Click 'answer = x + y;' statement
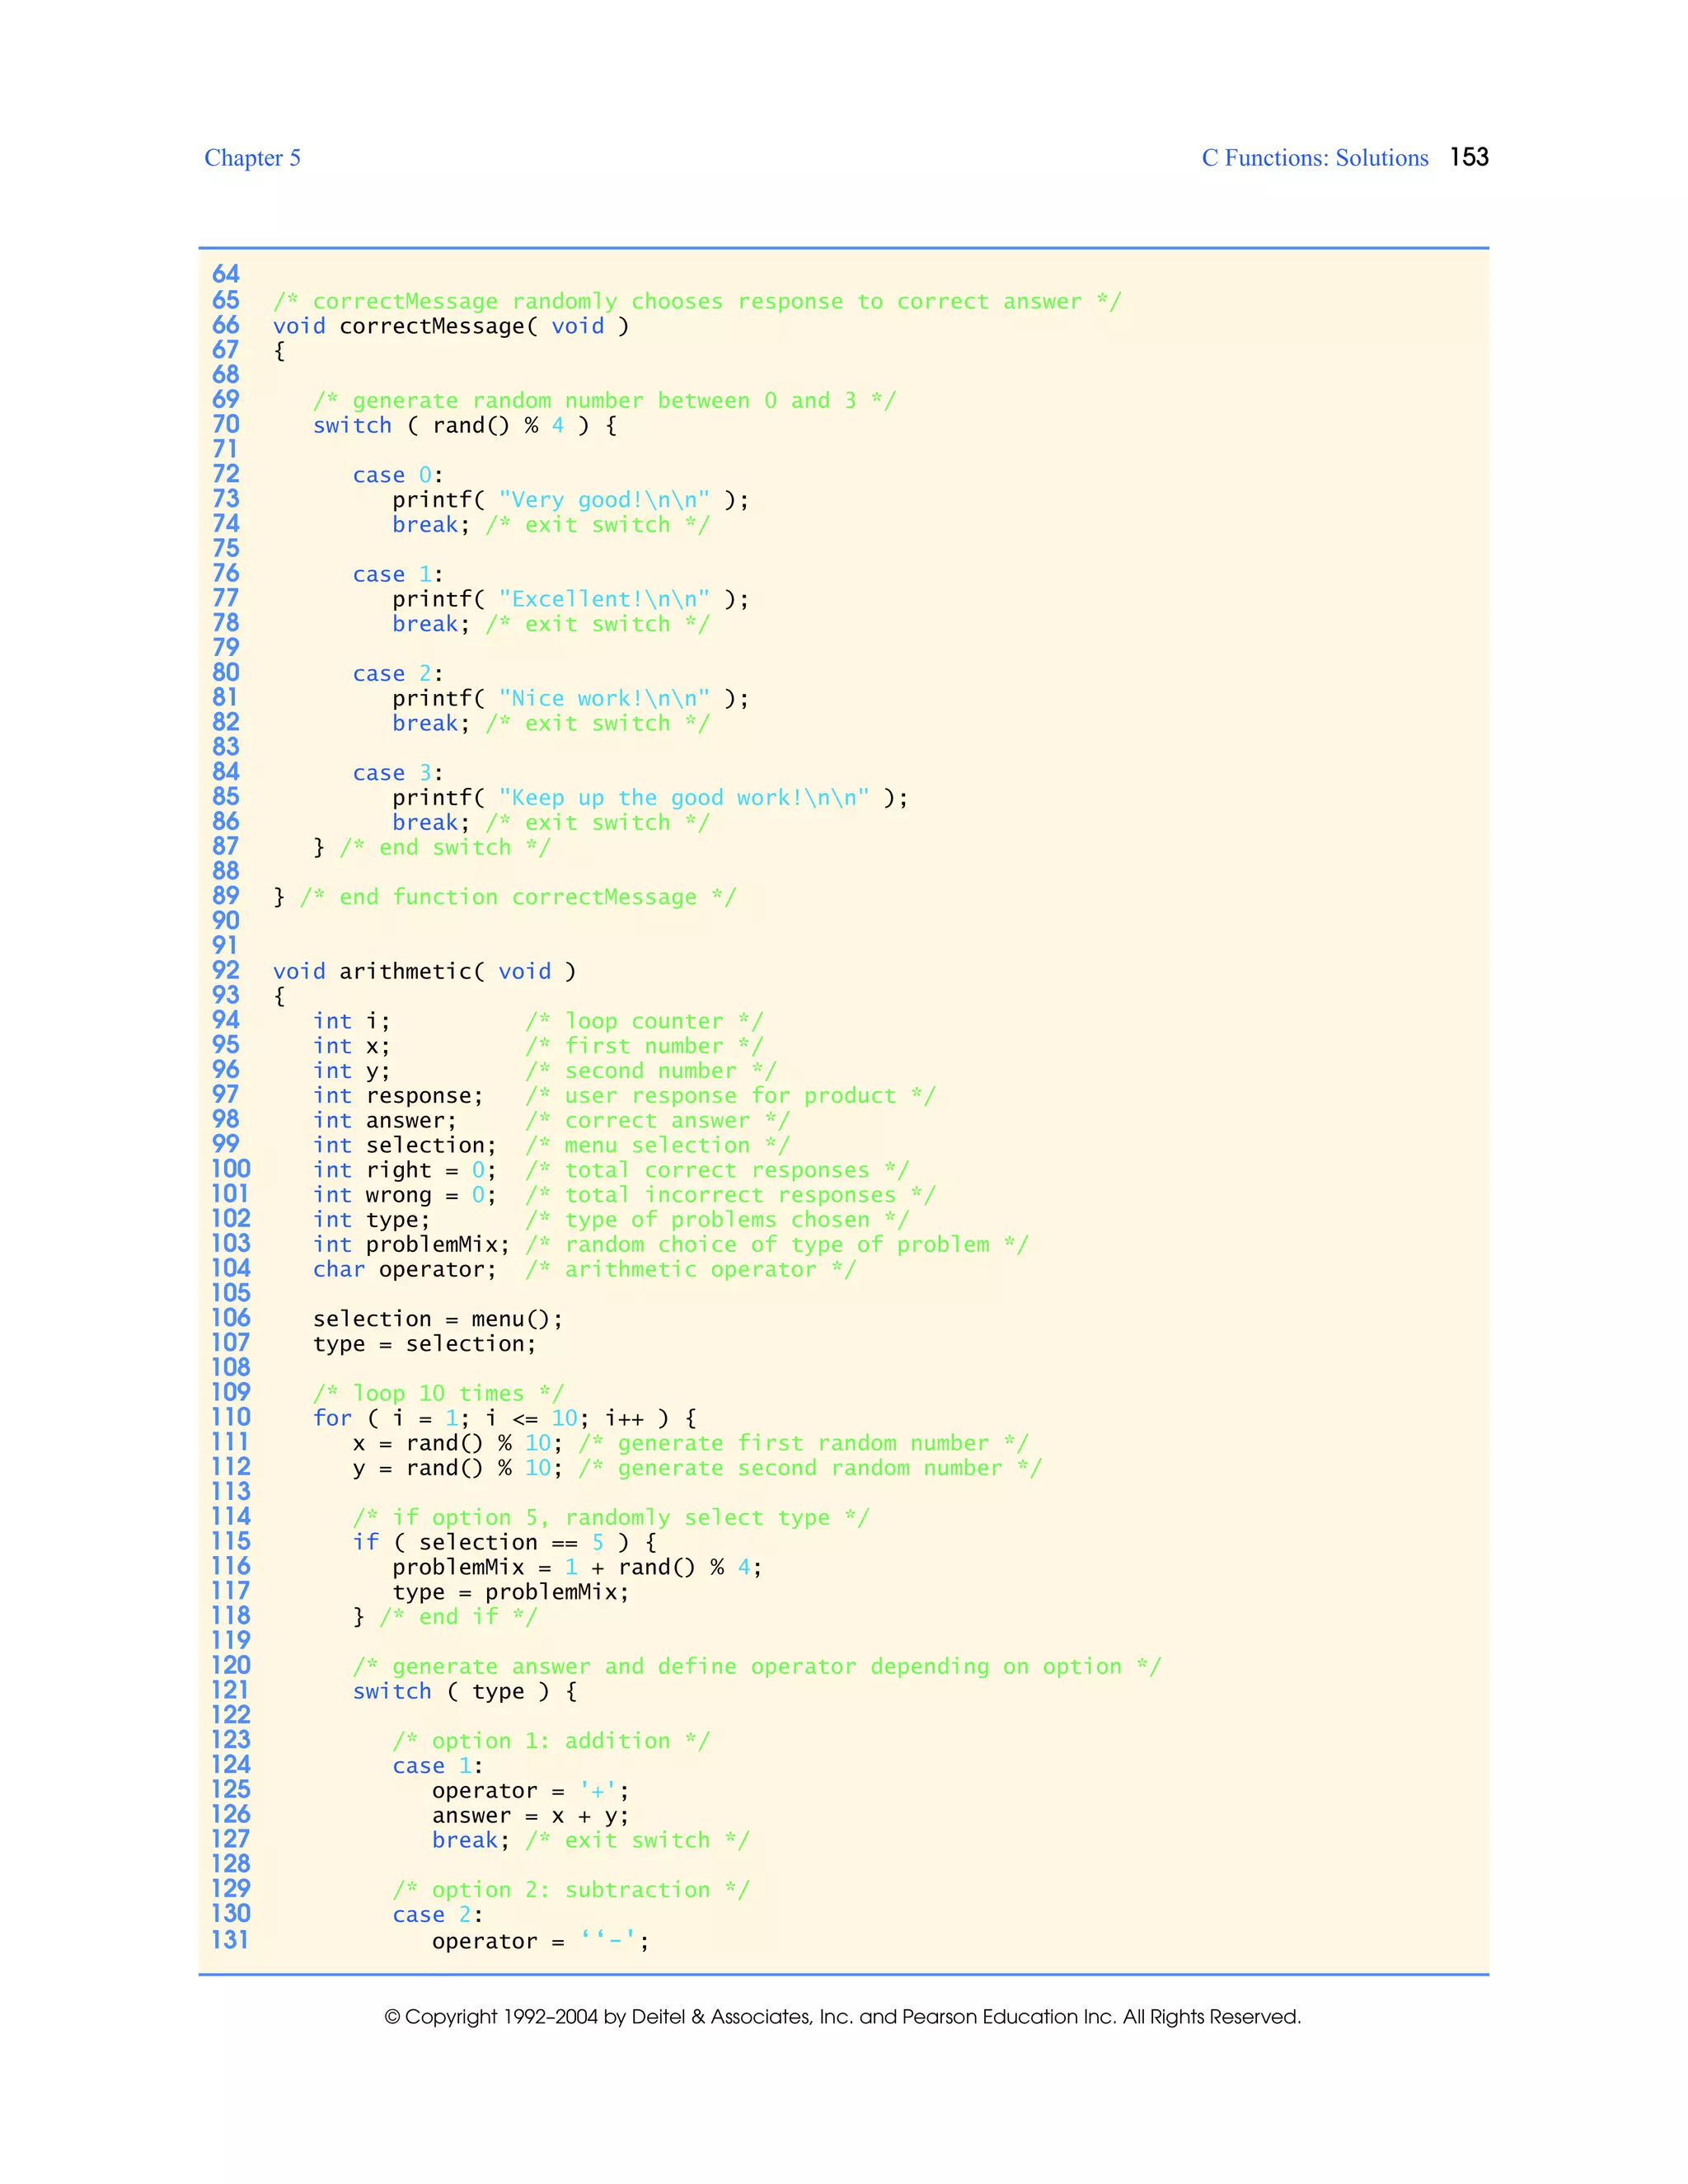 530,1815
